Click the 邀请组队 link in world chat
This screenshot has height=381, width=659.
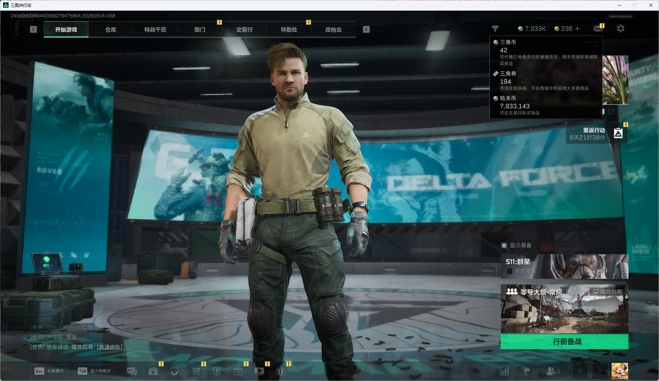(110, 347)
